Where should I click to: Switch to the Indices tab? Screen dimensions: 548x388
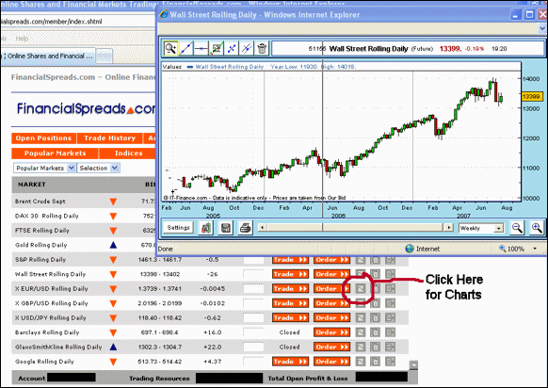pos(129,154)
